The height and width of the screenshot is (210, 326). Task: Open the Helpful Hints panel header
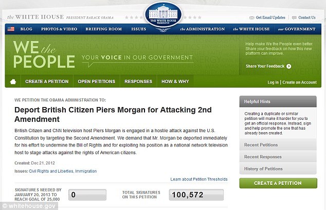(278, 101)
